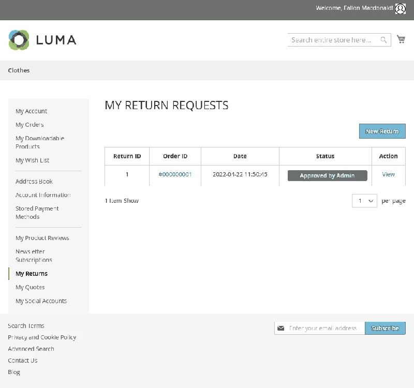Click the Luma logo
414x388 pixels.
pyautogui.click(x=42, y=40)
